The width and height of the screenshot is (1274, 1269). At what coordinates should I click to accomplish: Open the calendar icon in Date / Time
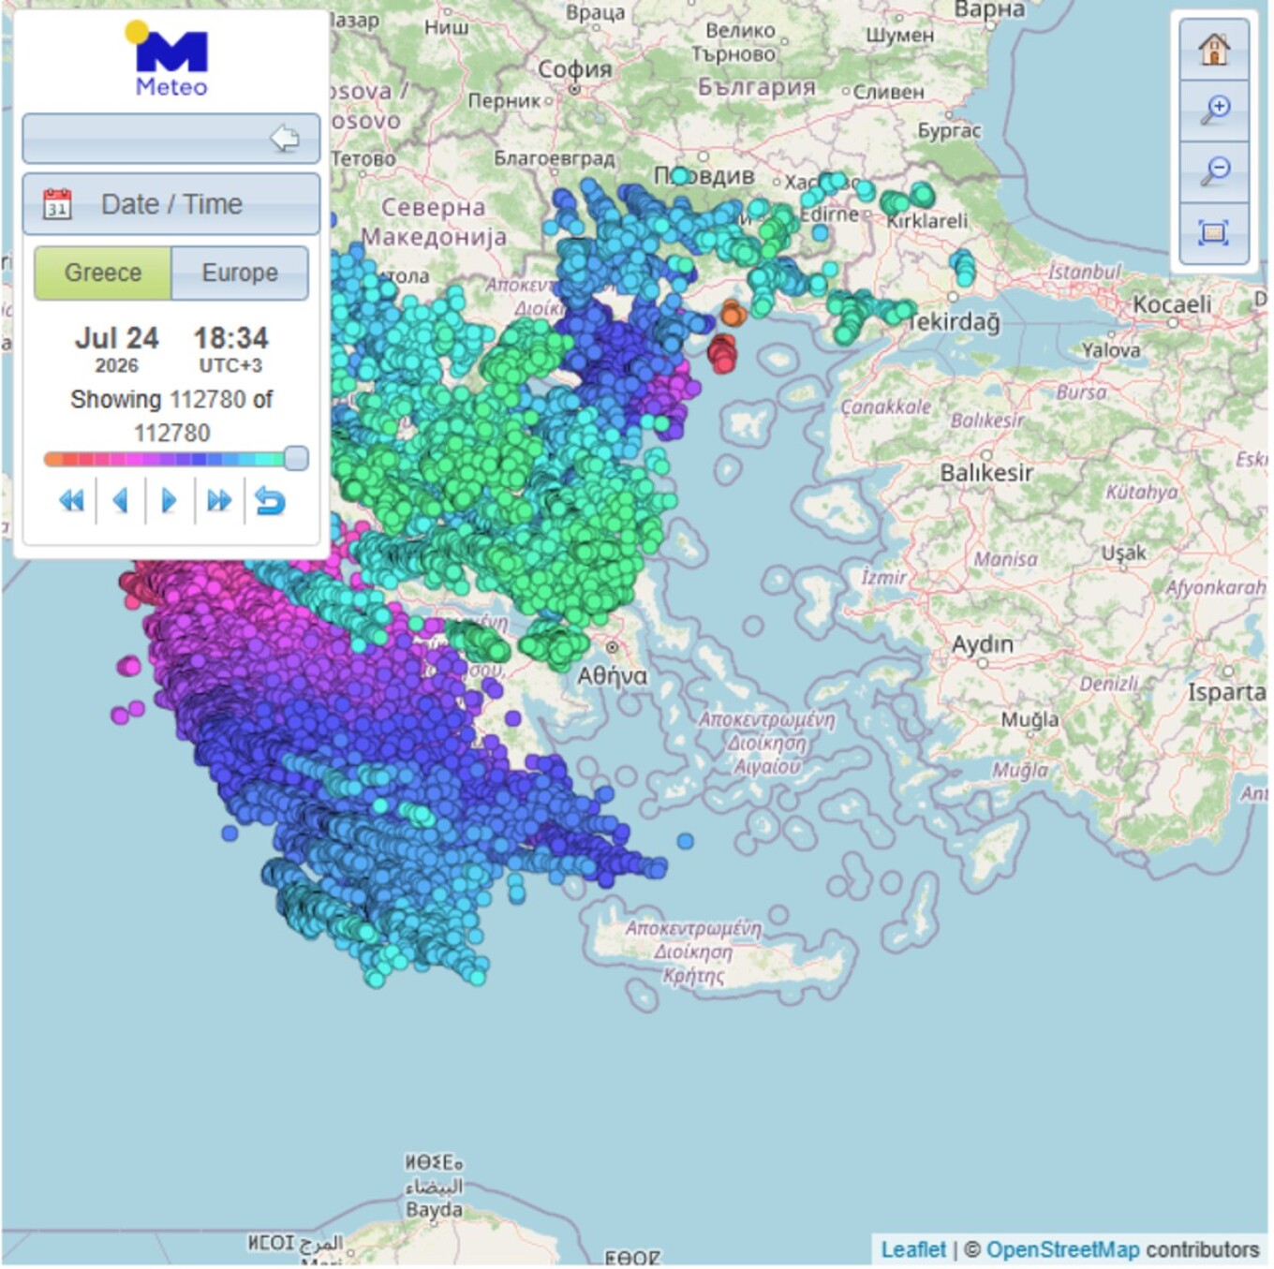57,204
